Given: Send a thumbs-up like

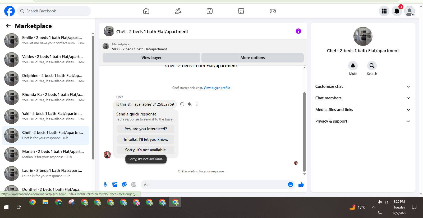Looking at the screenshot, I should pyautogui.click(x=301, y=185).
